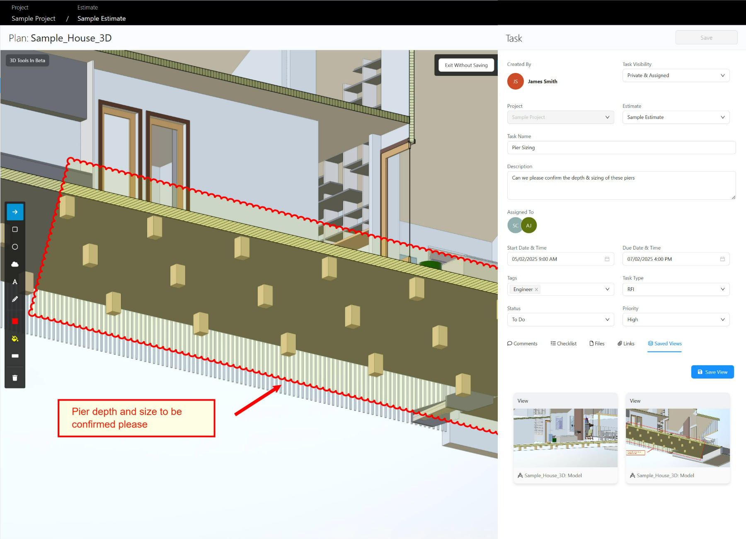The width and height of the screenshot is (746, 539).
Task: Choose the cloud markup tool
Action: pyautogui.click(x=15, y=264)
